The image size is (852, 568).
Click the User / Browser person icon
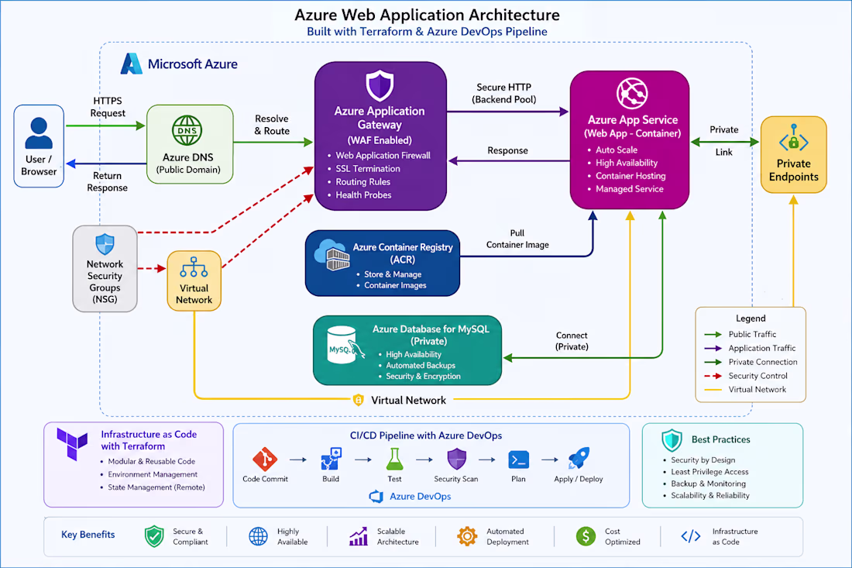39,133
